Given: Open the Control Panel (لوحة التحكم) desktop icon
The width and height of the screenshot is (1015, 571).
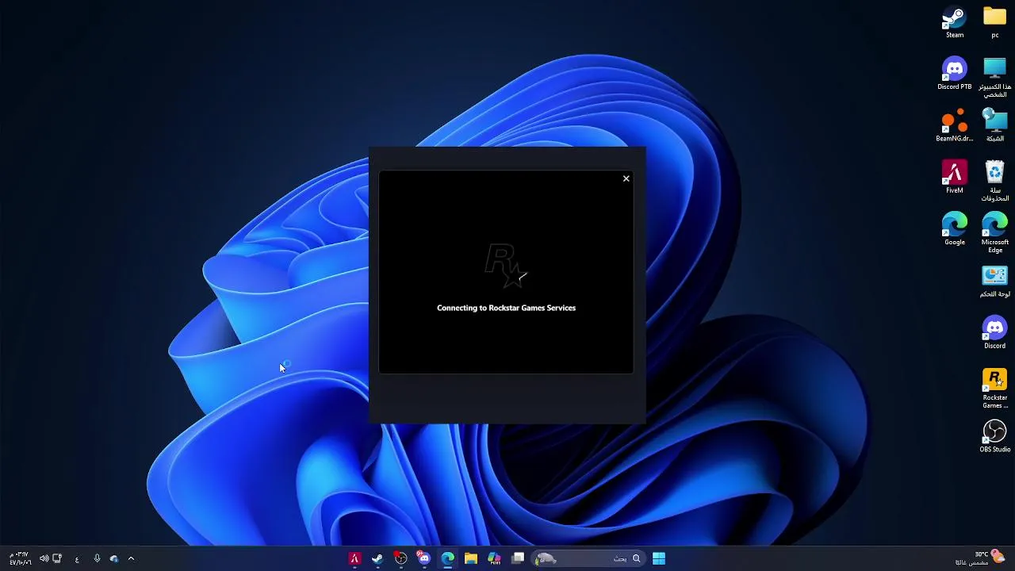Looking at the screenshot, I should click(994, 282).
